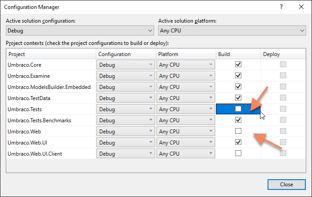312x197 pixels.
Task: Check Build for Umbraco.Web
Action: click(238, 131)
